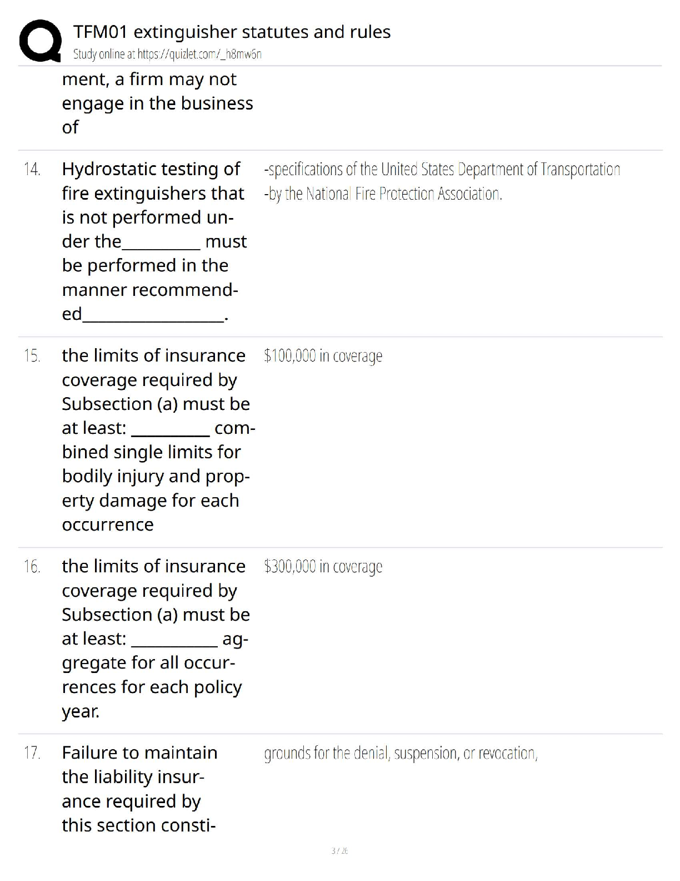Screen dimensions: 680x881
Task: Click card number 15
Action: (32, 356)
